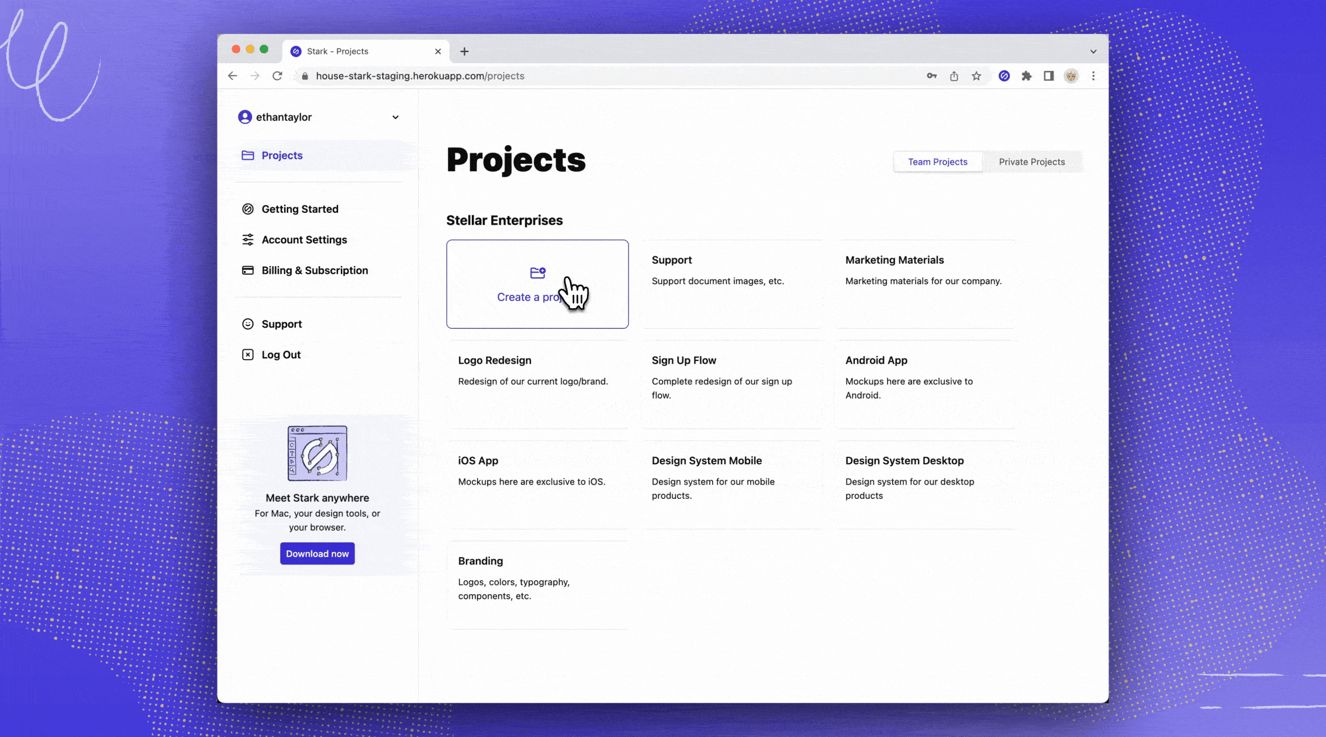The width and height of the screenshot is (1326, 737).
Task: Click the Account Settings icon
Action: click(x=248, y=239)
